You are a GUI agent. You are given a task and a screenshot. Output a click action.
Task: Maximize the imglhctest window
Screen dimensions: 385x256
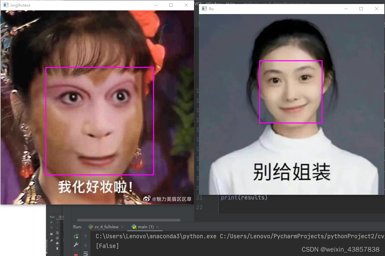coord(171,5)
